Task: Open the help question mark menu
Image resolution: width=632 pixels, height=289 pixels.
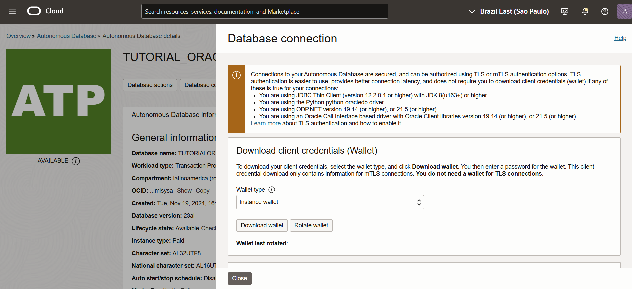Action: coord(605,11)
